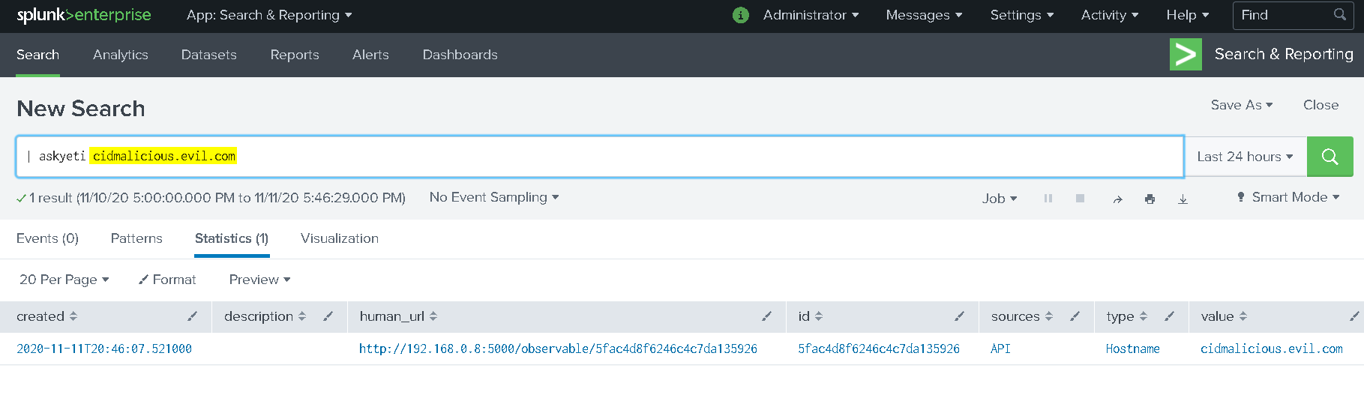
Task: Click the Find magnifier icon
Action: 1339,14
